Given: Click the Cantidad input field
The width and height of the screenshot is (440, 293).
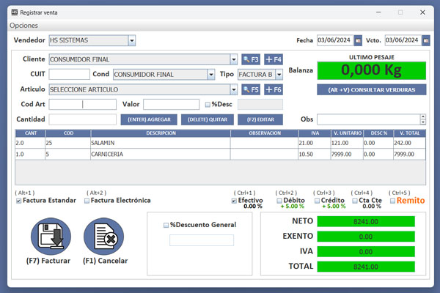Looking at the screenshot, I should [x=82, y=119].
